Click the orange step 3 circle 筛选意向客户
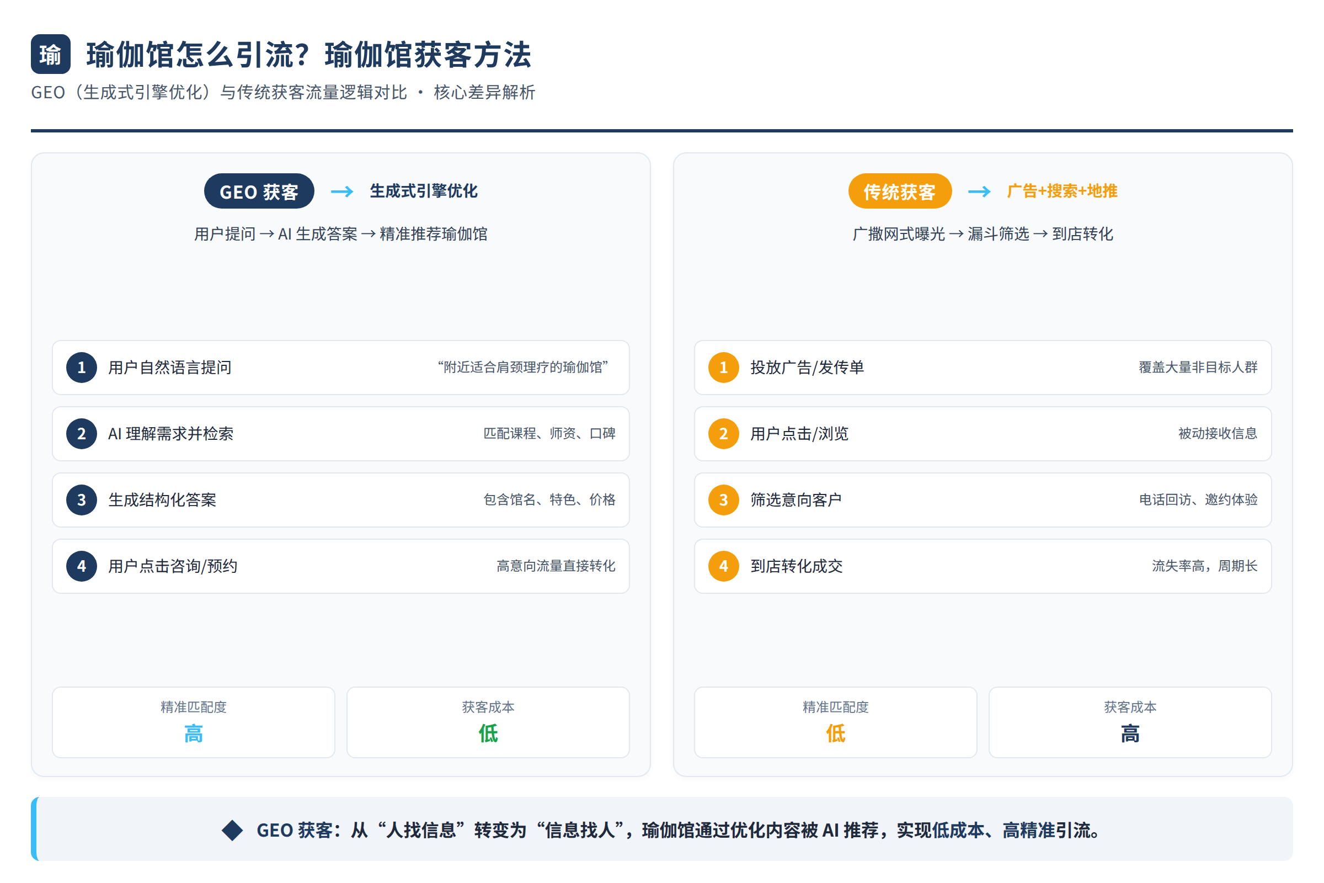The width and height of the screenshot is (1324, 883). (724, 500)
